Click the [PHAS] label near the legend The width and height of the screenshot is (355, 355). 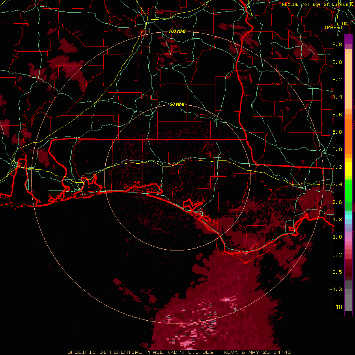click(333, 27)
